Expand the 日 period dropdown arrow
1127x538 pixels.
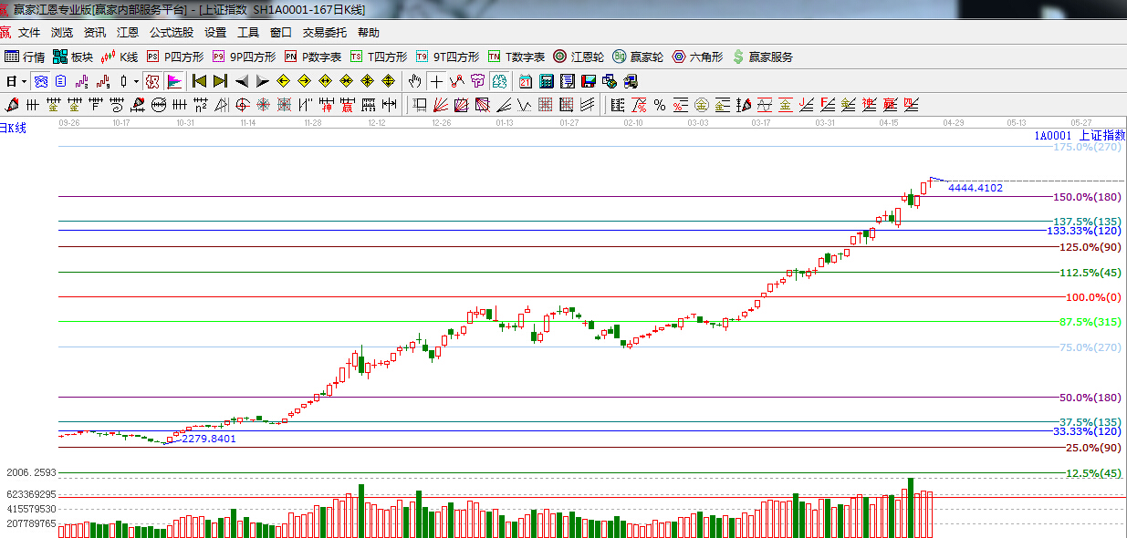pos(24,81)
